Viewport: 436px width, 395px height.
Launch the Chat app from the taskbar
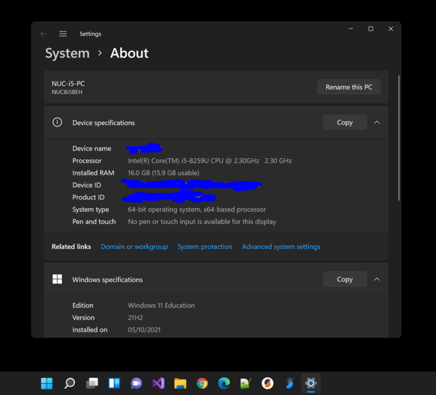click(136, 383)
